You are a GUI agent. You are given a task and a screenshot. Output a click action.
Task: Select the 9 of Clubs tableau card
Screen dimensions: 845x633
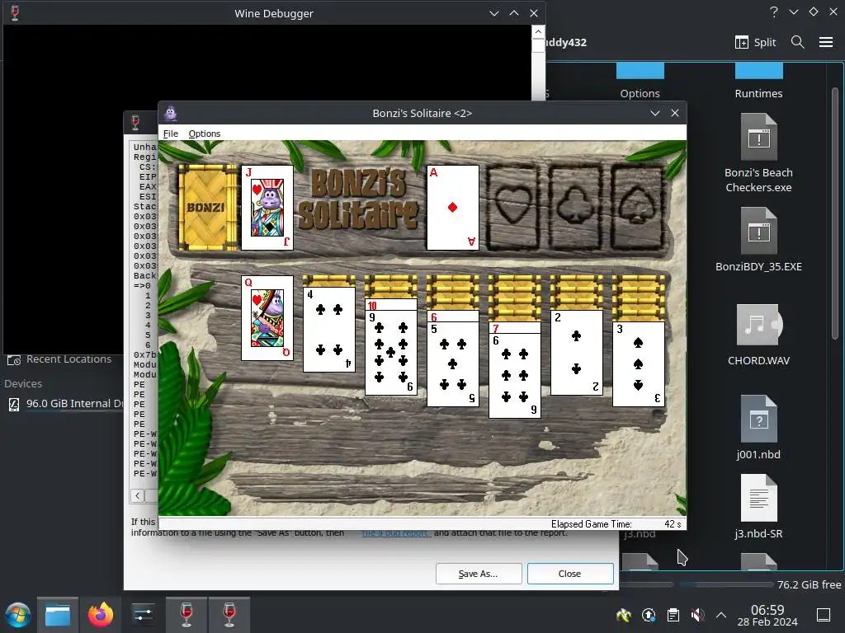click(391, 353)
